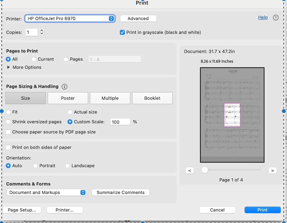
Task: Enable Choose paper source by PDF page size
Action: point(8,132)
